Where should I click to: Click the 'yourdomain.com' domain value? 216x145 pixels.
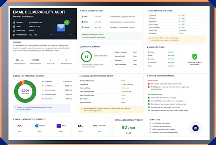click(36, 23)
